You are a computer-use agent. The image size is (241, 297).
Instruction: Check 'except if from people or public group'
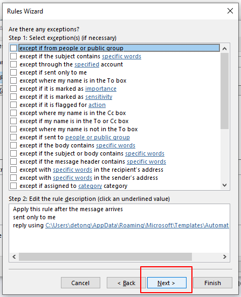point(13,48)
